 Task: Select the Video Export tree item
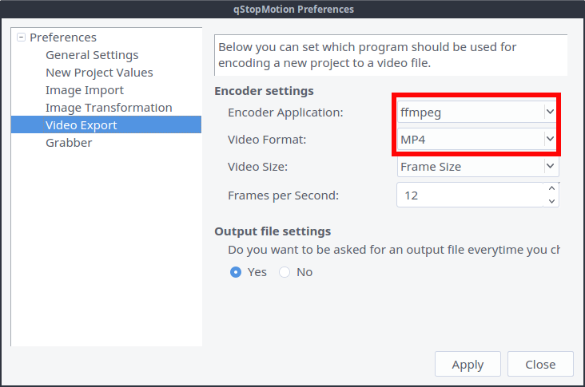82,125
